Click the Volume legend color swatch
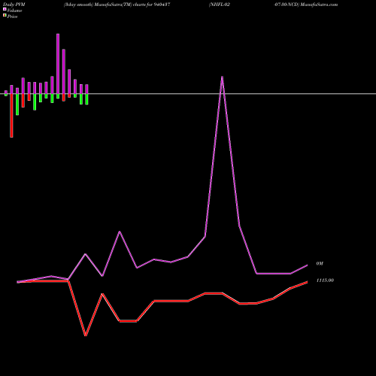Screen dimensions: 376x376 pos(5,9)
